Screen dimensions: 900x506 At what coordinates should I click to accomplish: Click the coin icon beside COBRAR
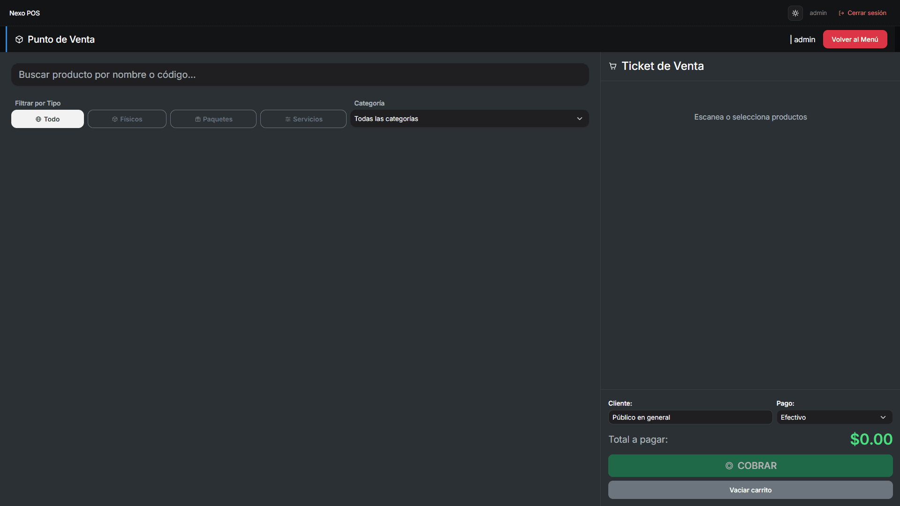[x=729, y=466]
